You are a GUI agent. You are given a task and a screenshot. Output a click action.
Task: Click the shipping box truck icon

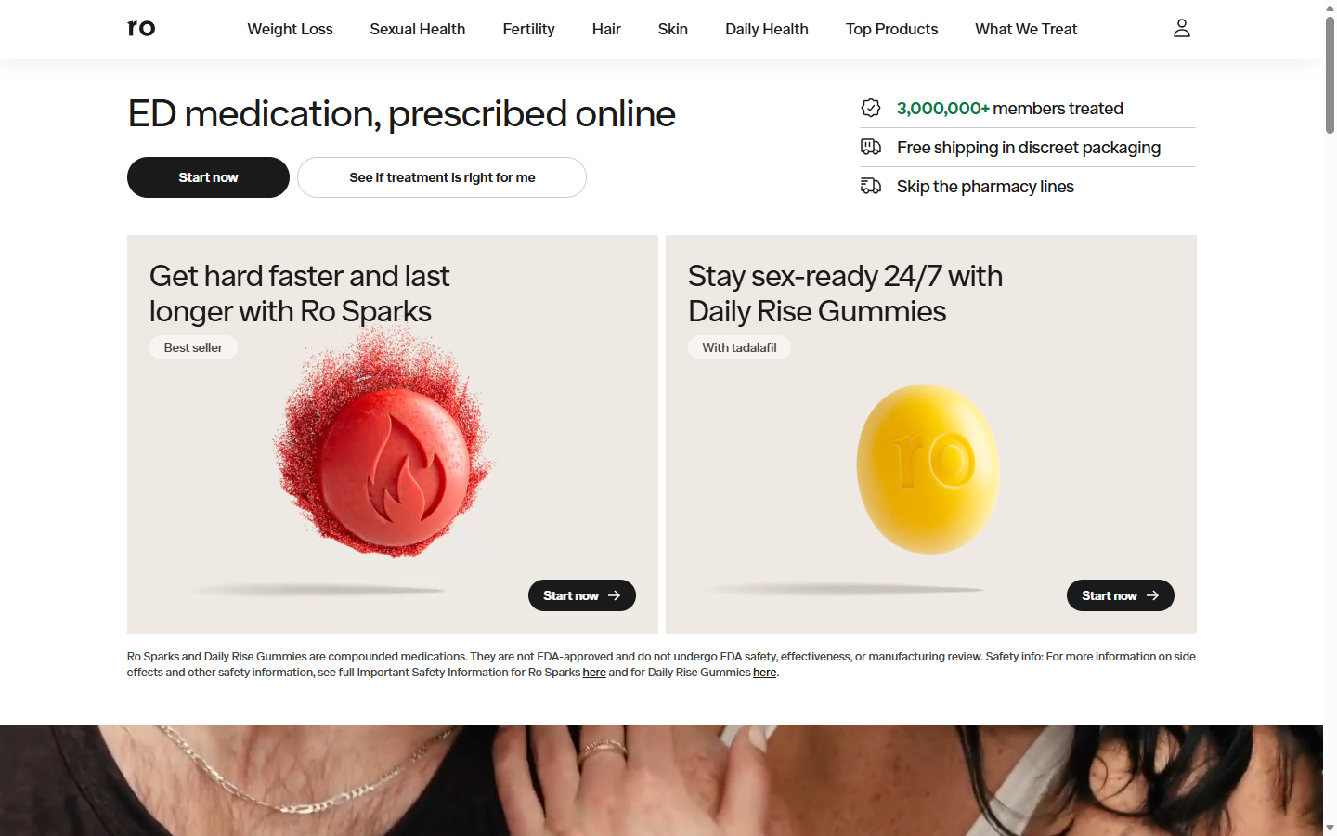tap(871, 147)
